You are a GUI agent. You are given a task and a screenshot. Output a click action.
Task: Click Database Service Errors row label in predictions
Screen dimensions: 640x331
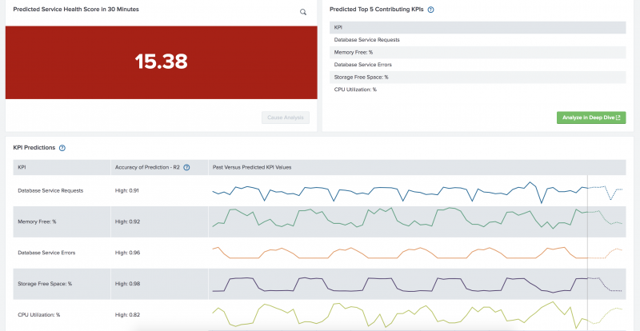(x=46, y=253)
